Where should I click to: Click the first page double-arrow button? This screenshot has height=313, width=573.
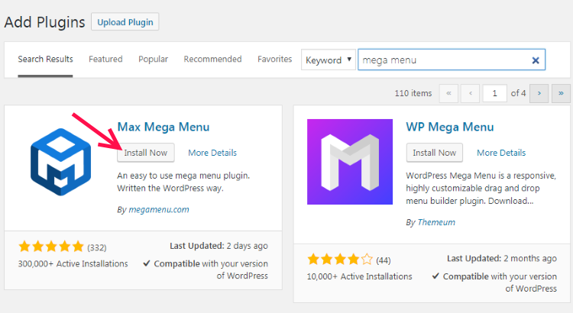[x=448, y=93]
